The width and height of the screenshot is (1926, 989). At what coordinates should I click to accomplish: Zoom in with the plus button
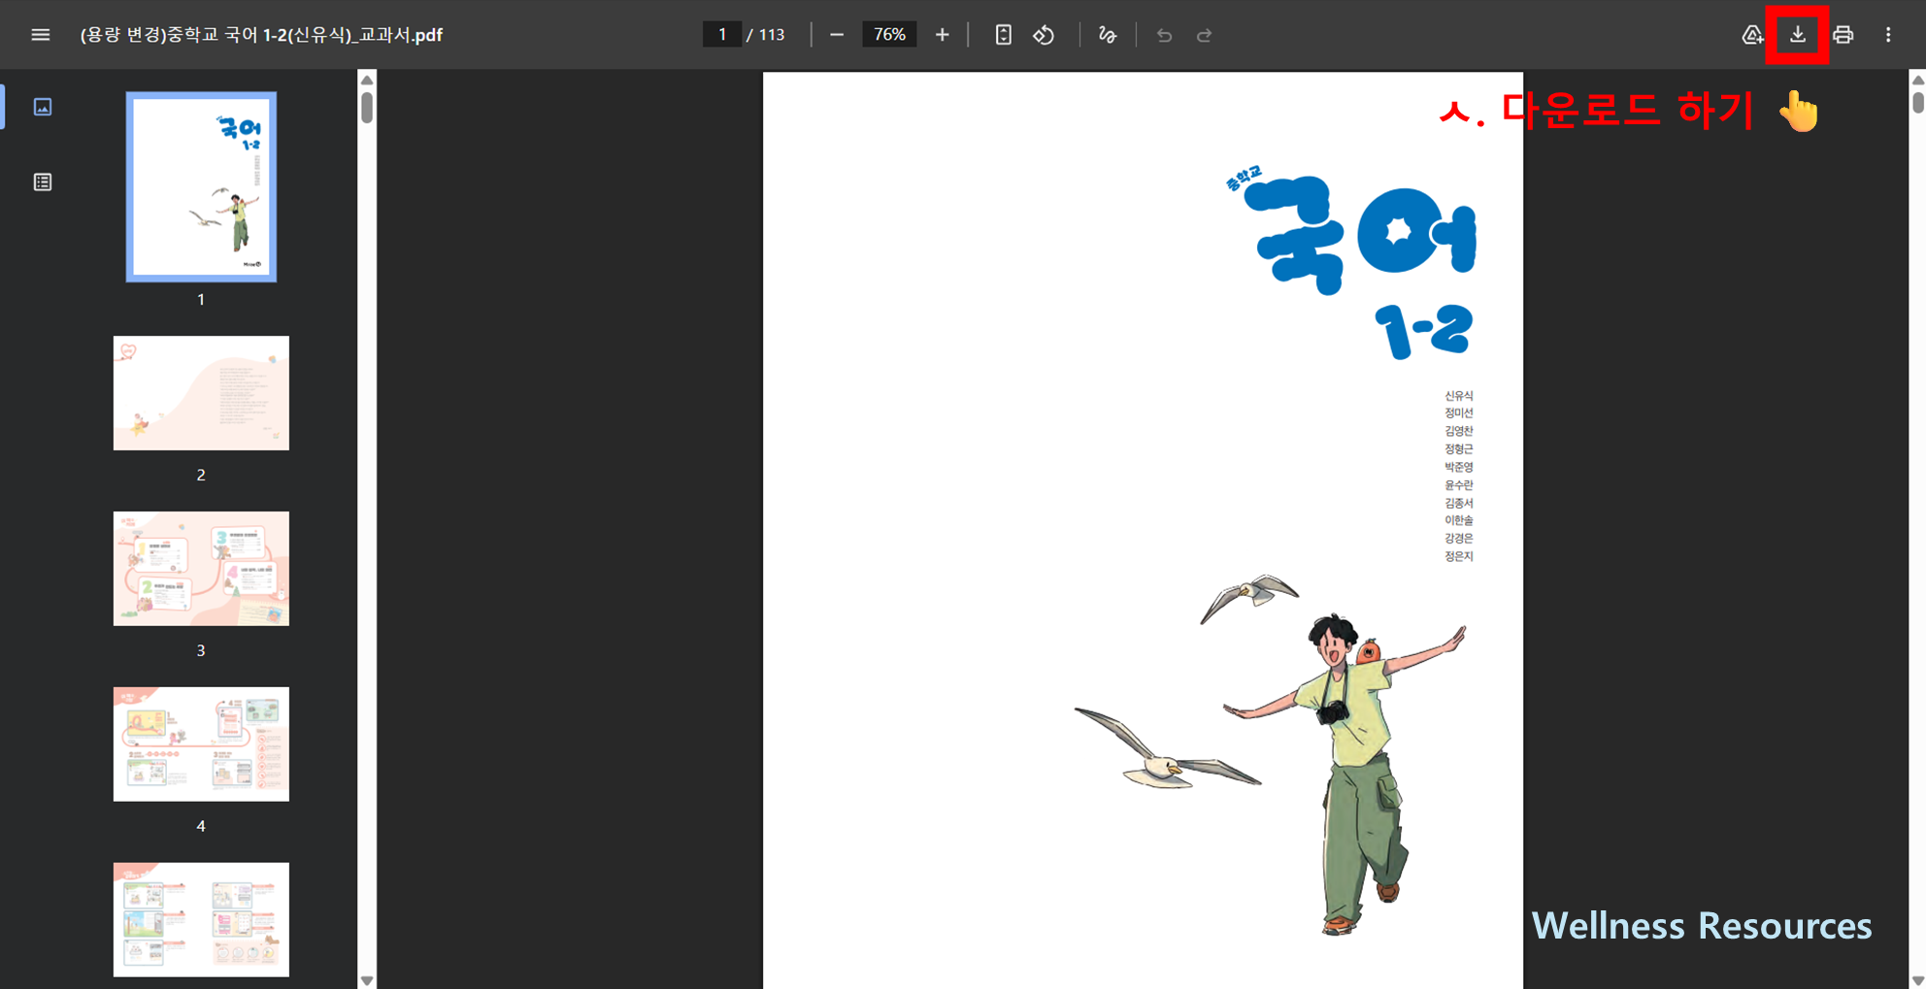[942, 35]
